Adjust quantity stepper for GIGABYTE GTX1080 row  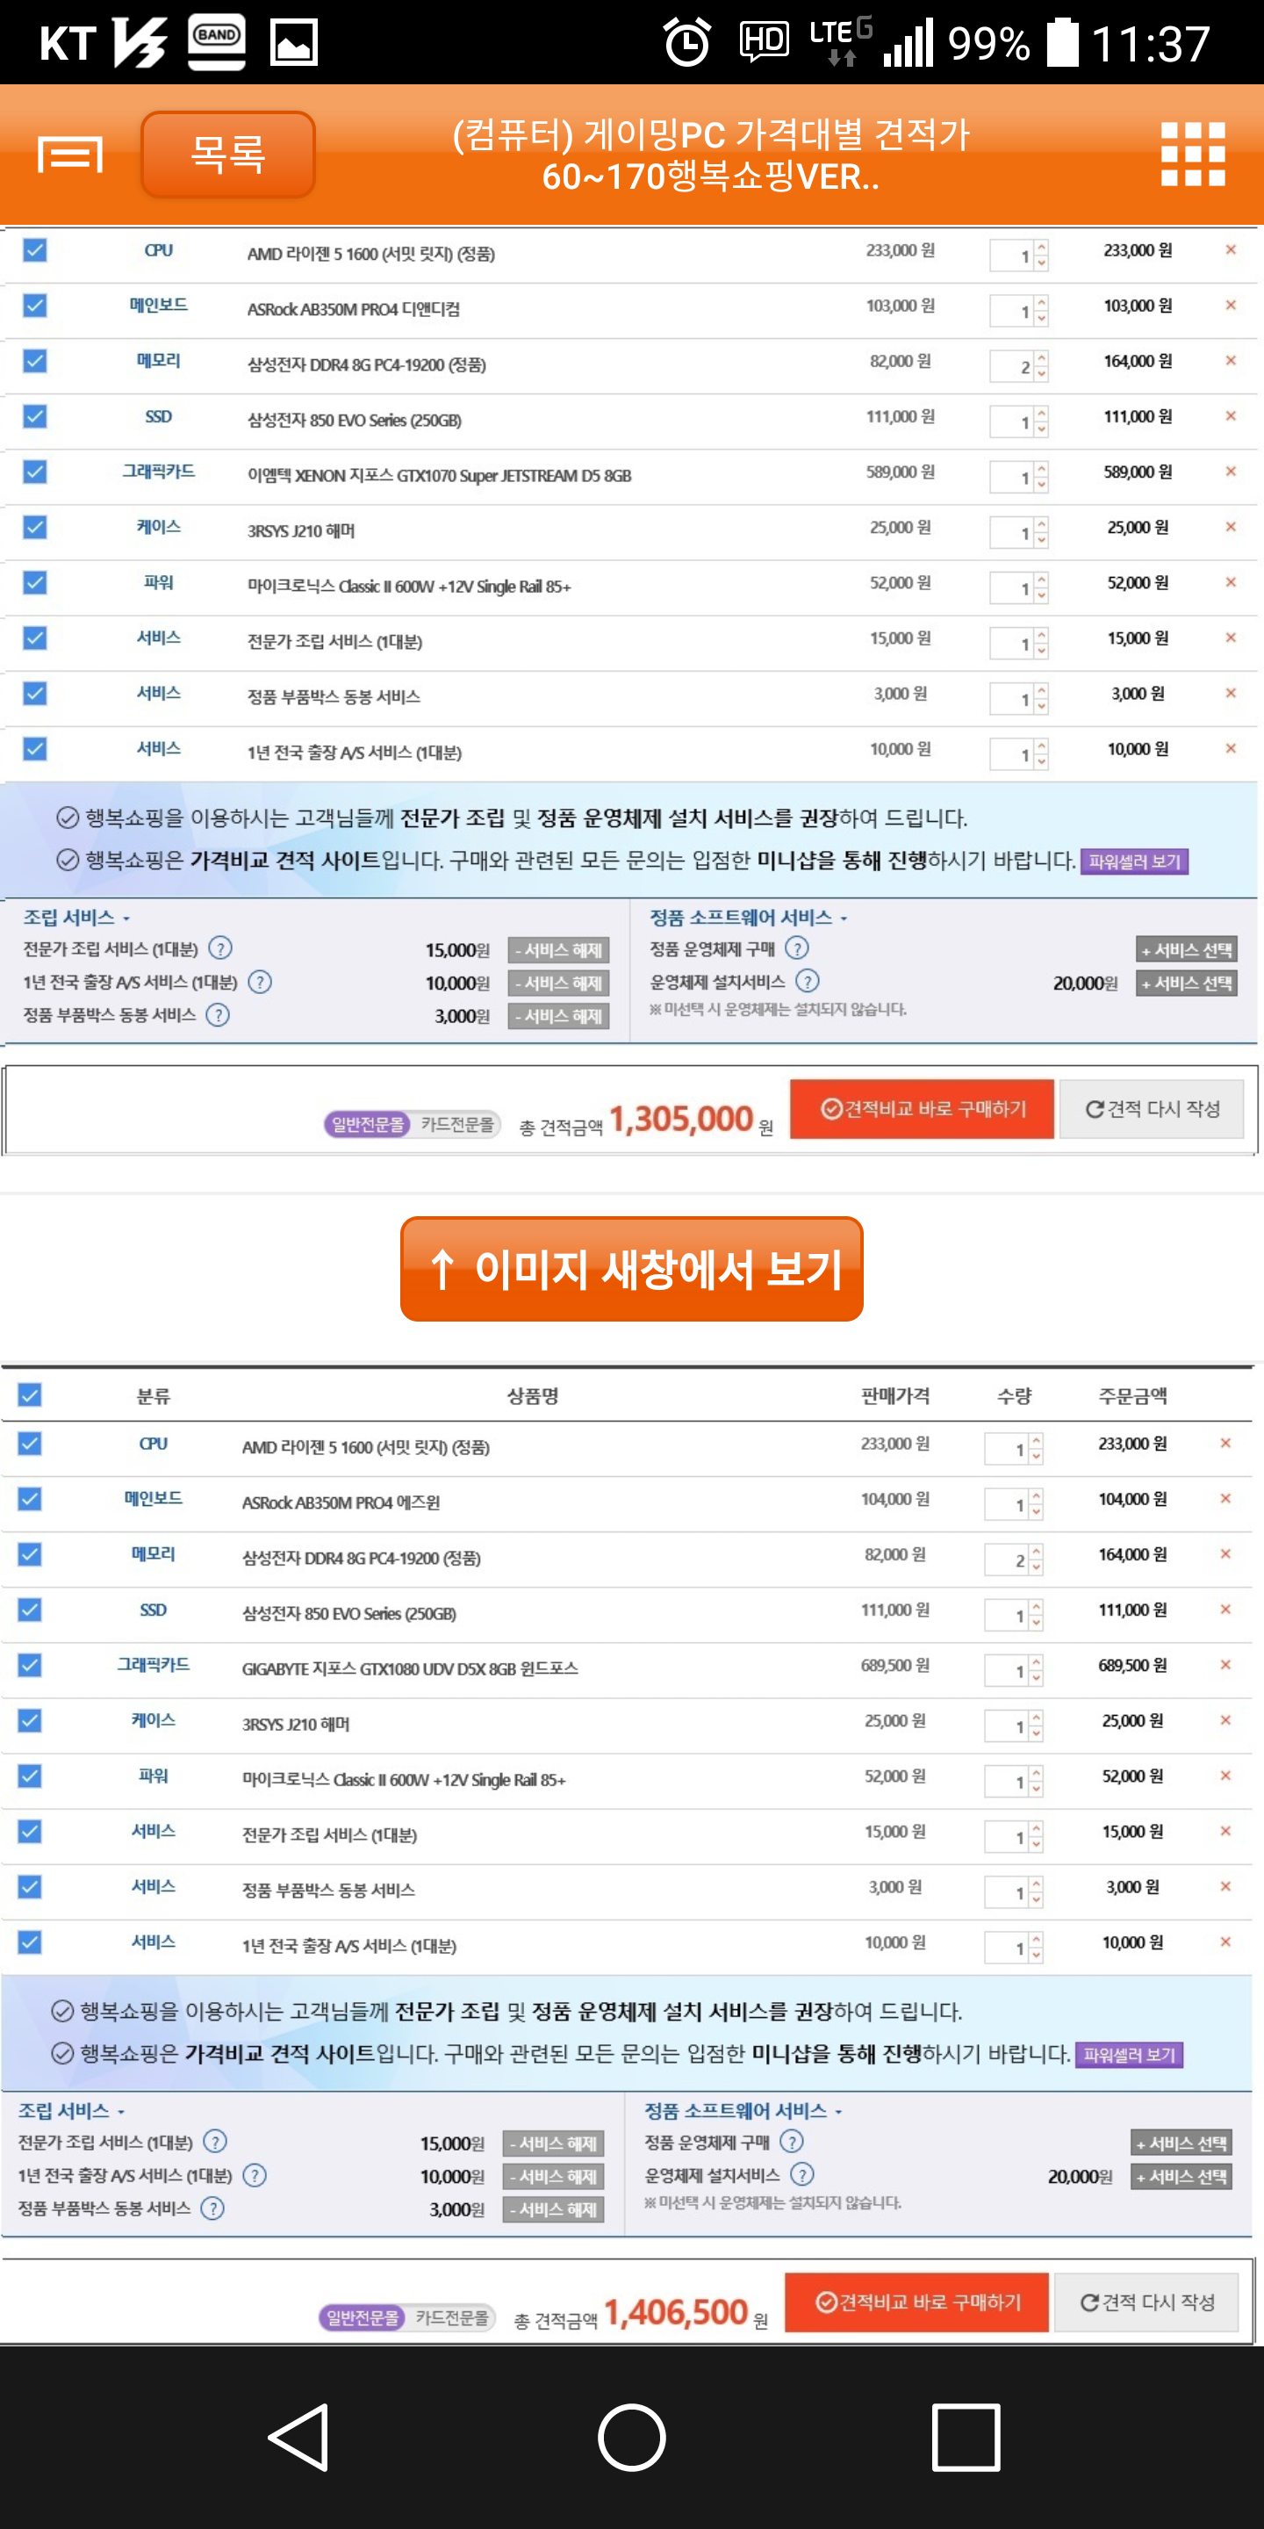click(1037, 1670)
